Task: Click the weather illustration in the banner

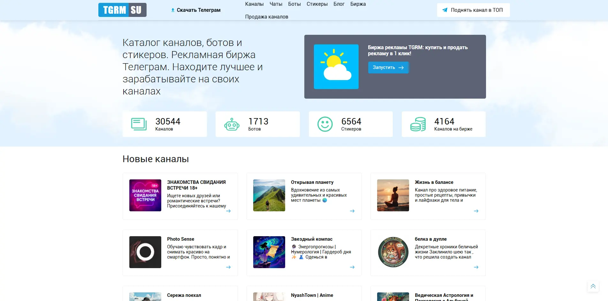Action: pyautogui.click(x=336, y=66)
